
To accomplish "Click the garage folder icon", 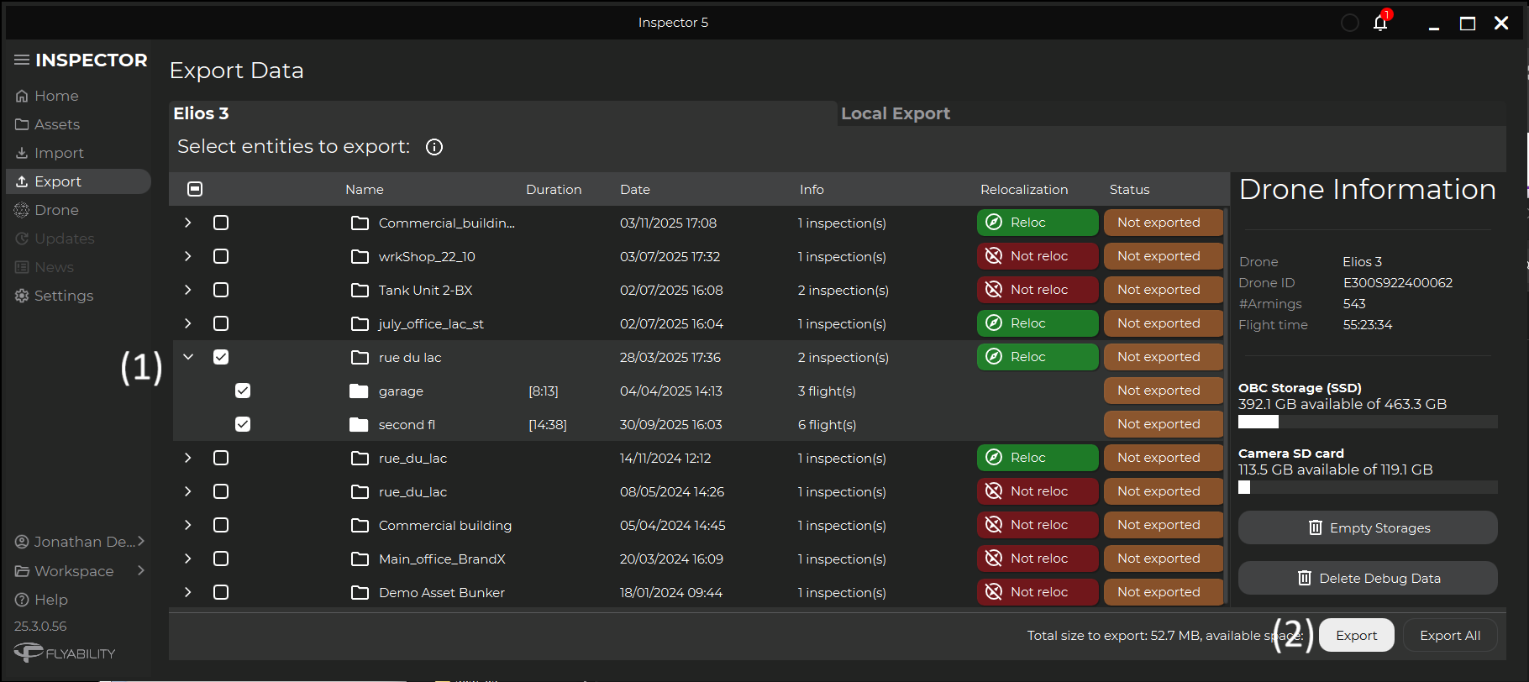I will (359, 391).
